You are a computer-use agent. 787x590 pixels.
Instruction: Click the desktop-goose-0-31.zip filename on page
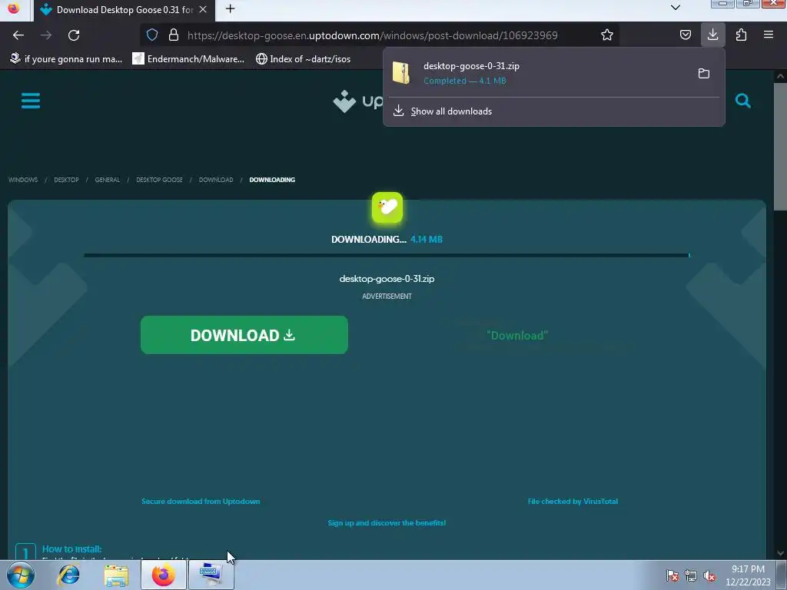387,278
